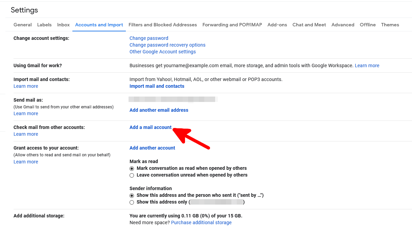Open Purchase additional storage
Image resolution: width=412 pixels, height=237 pixels.
(201, 222)
